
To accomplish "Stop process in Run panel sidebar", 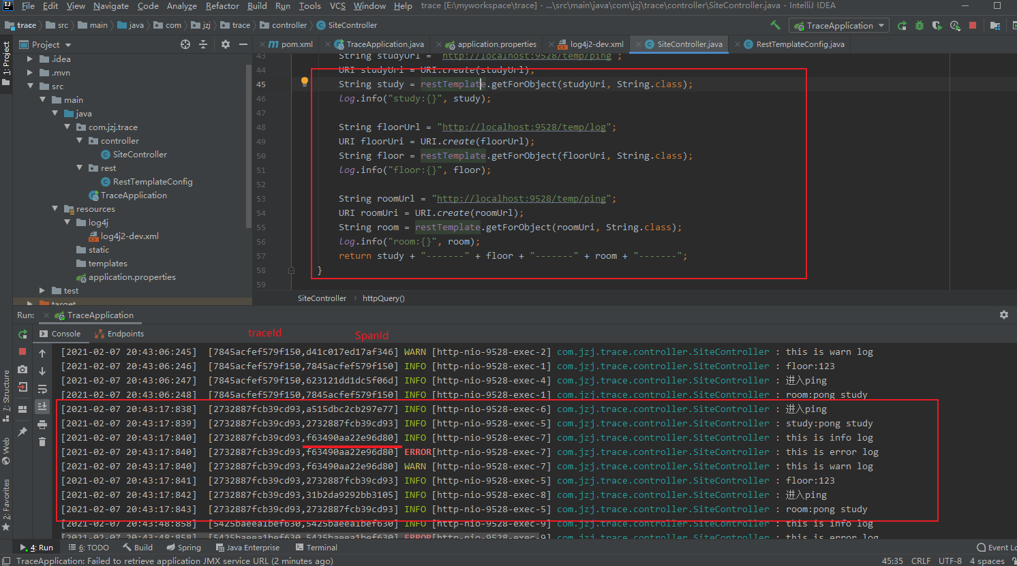I will [22, 351].
